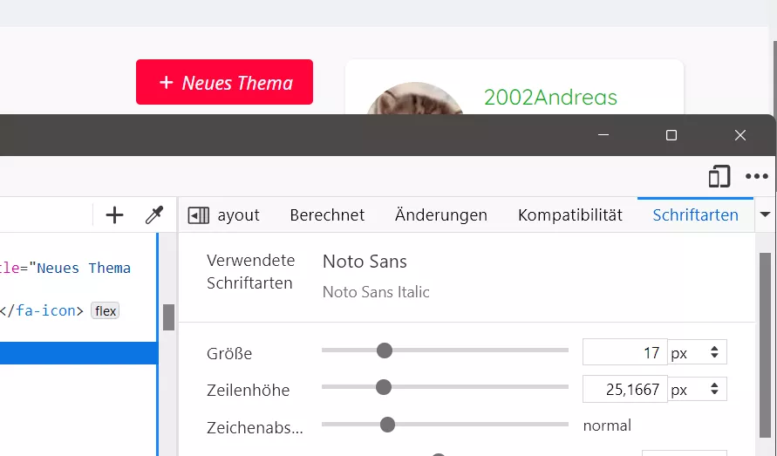This screenshot has height=456, width=777.
Task: Click the Neues Thema button
Action: (224, 82)
